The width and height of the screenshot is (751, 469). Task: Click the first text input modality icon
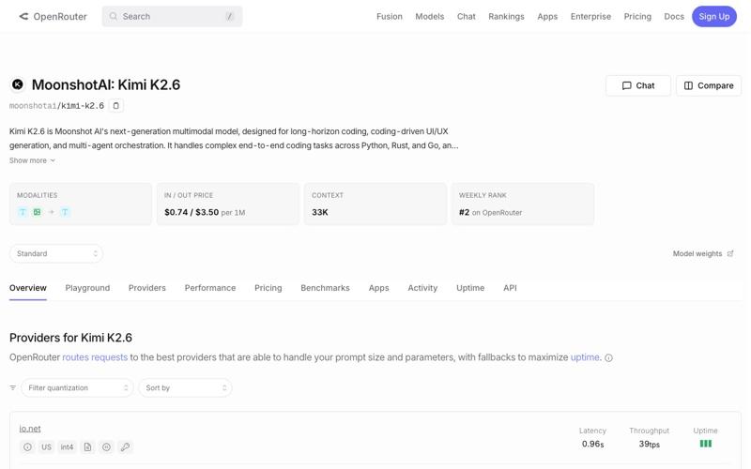23,212
